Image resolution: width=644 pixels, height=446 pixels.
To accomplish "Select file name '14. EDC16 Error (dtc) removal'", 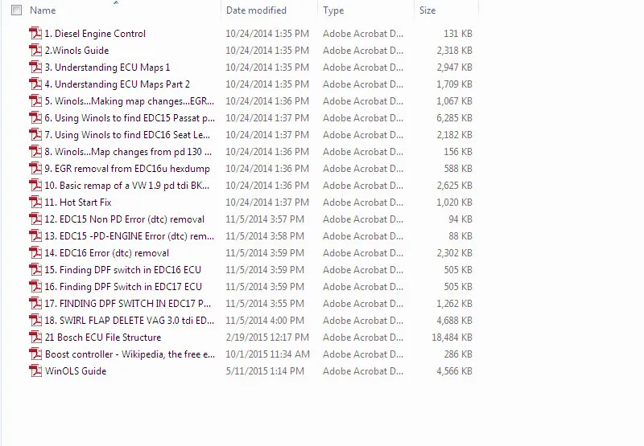I will (x=107, y=253).
